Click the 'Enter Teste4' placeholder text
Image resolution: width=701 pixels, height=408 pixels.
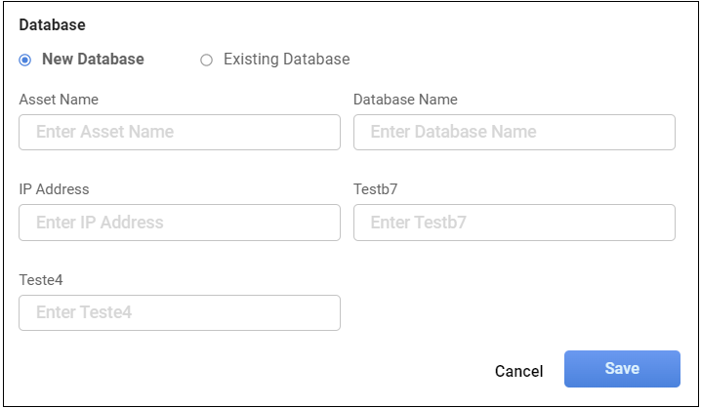tap(84, 312)
